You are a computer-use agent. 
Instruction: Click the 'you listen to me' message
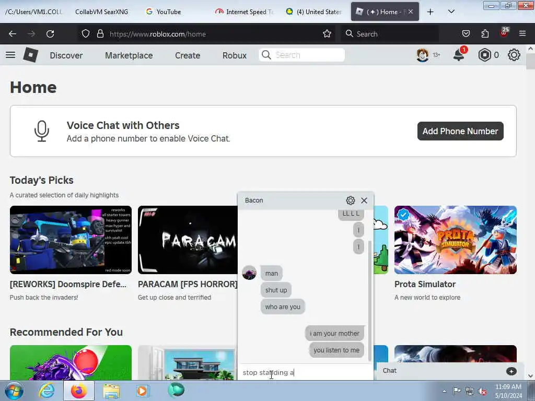click(336, 350)
